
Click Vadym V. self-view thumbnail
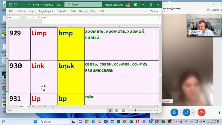tap(204, 25)
